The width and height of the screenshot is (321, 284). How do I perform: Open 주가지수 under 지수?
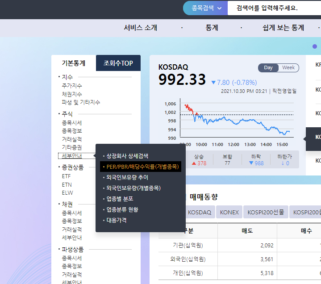click(x=72, y=86)
